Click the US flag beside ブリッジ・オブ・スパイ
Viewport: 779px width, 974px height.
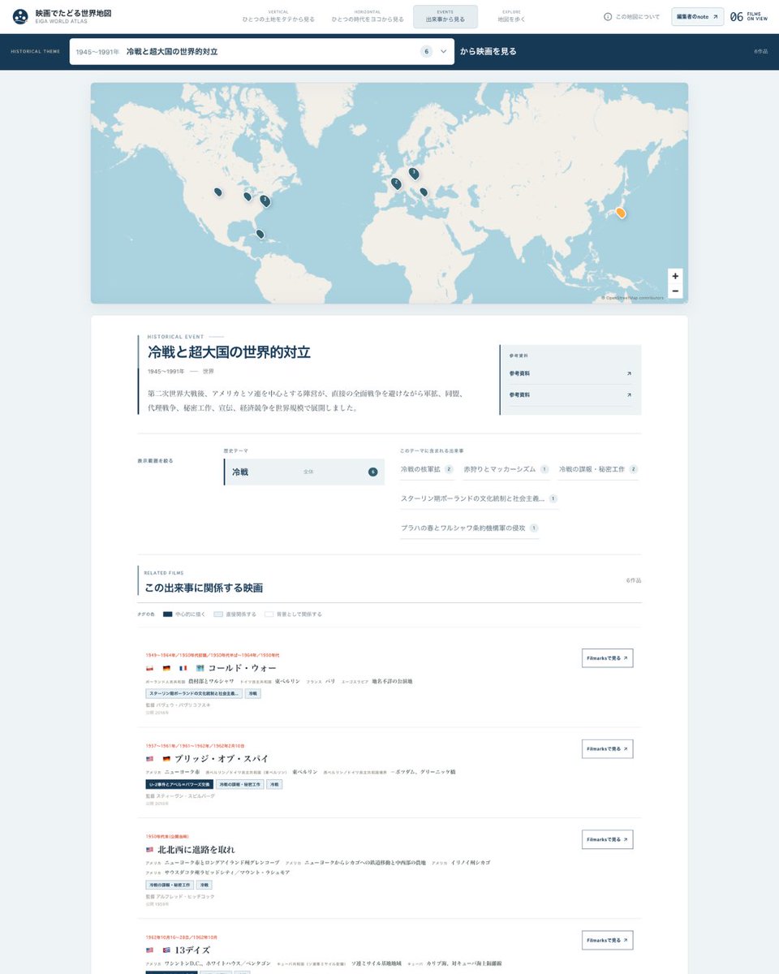[x=149, y=759]
